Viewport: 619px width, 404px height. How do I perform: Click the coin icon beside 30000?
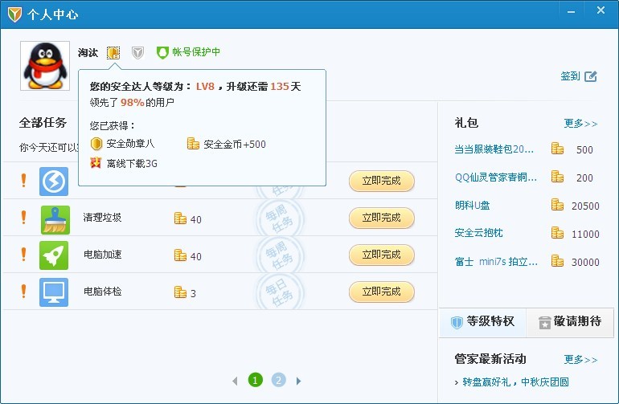click(557, 261)
